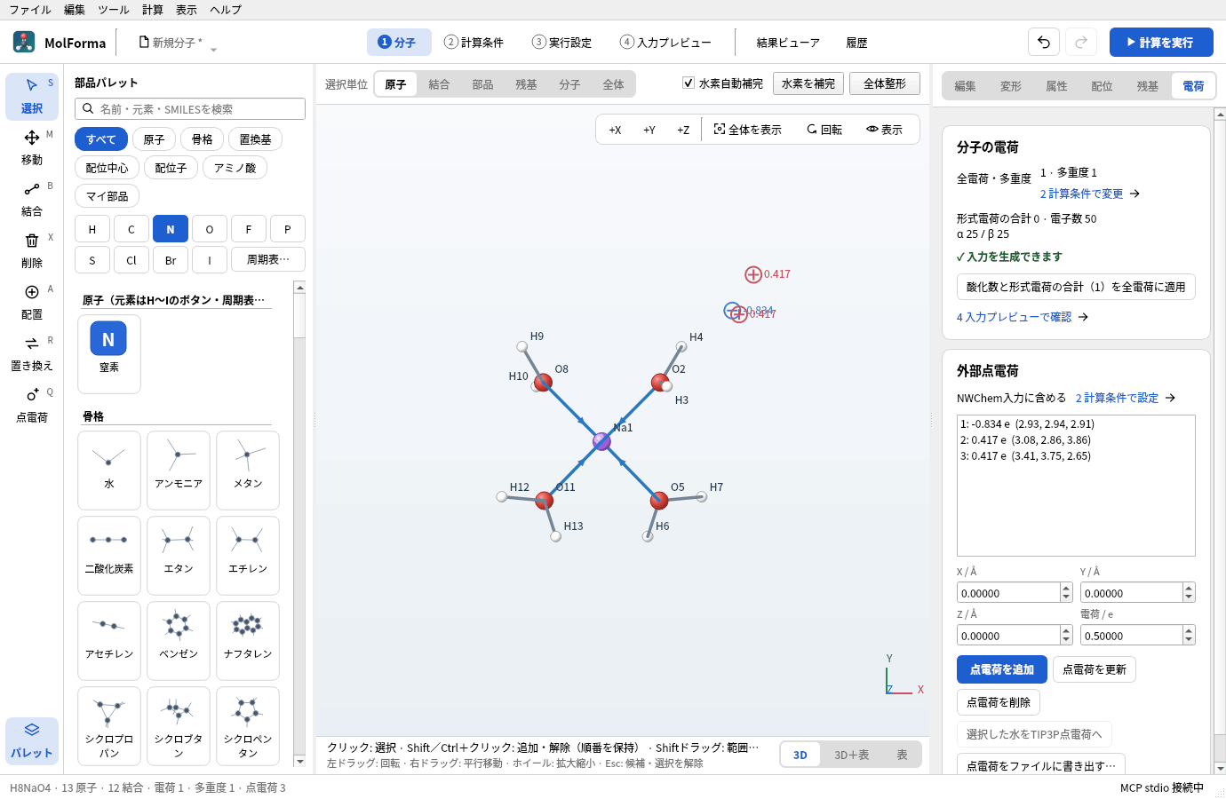This screenshot has width=1226, height=799.
Task: Switch view mode to 表
Action: pos(902,755)
